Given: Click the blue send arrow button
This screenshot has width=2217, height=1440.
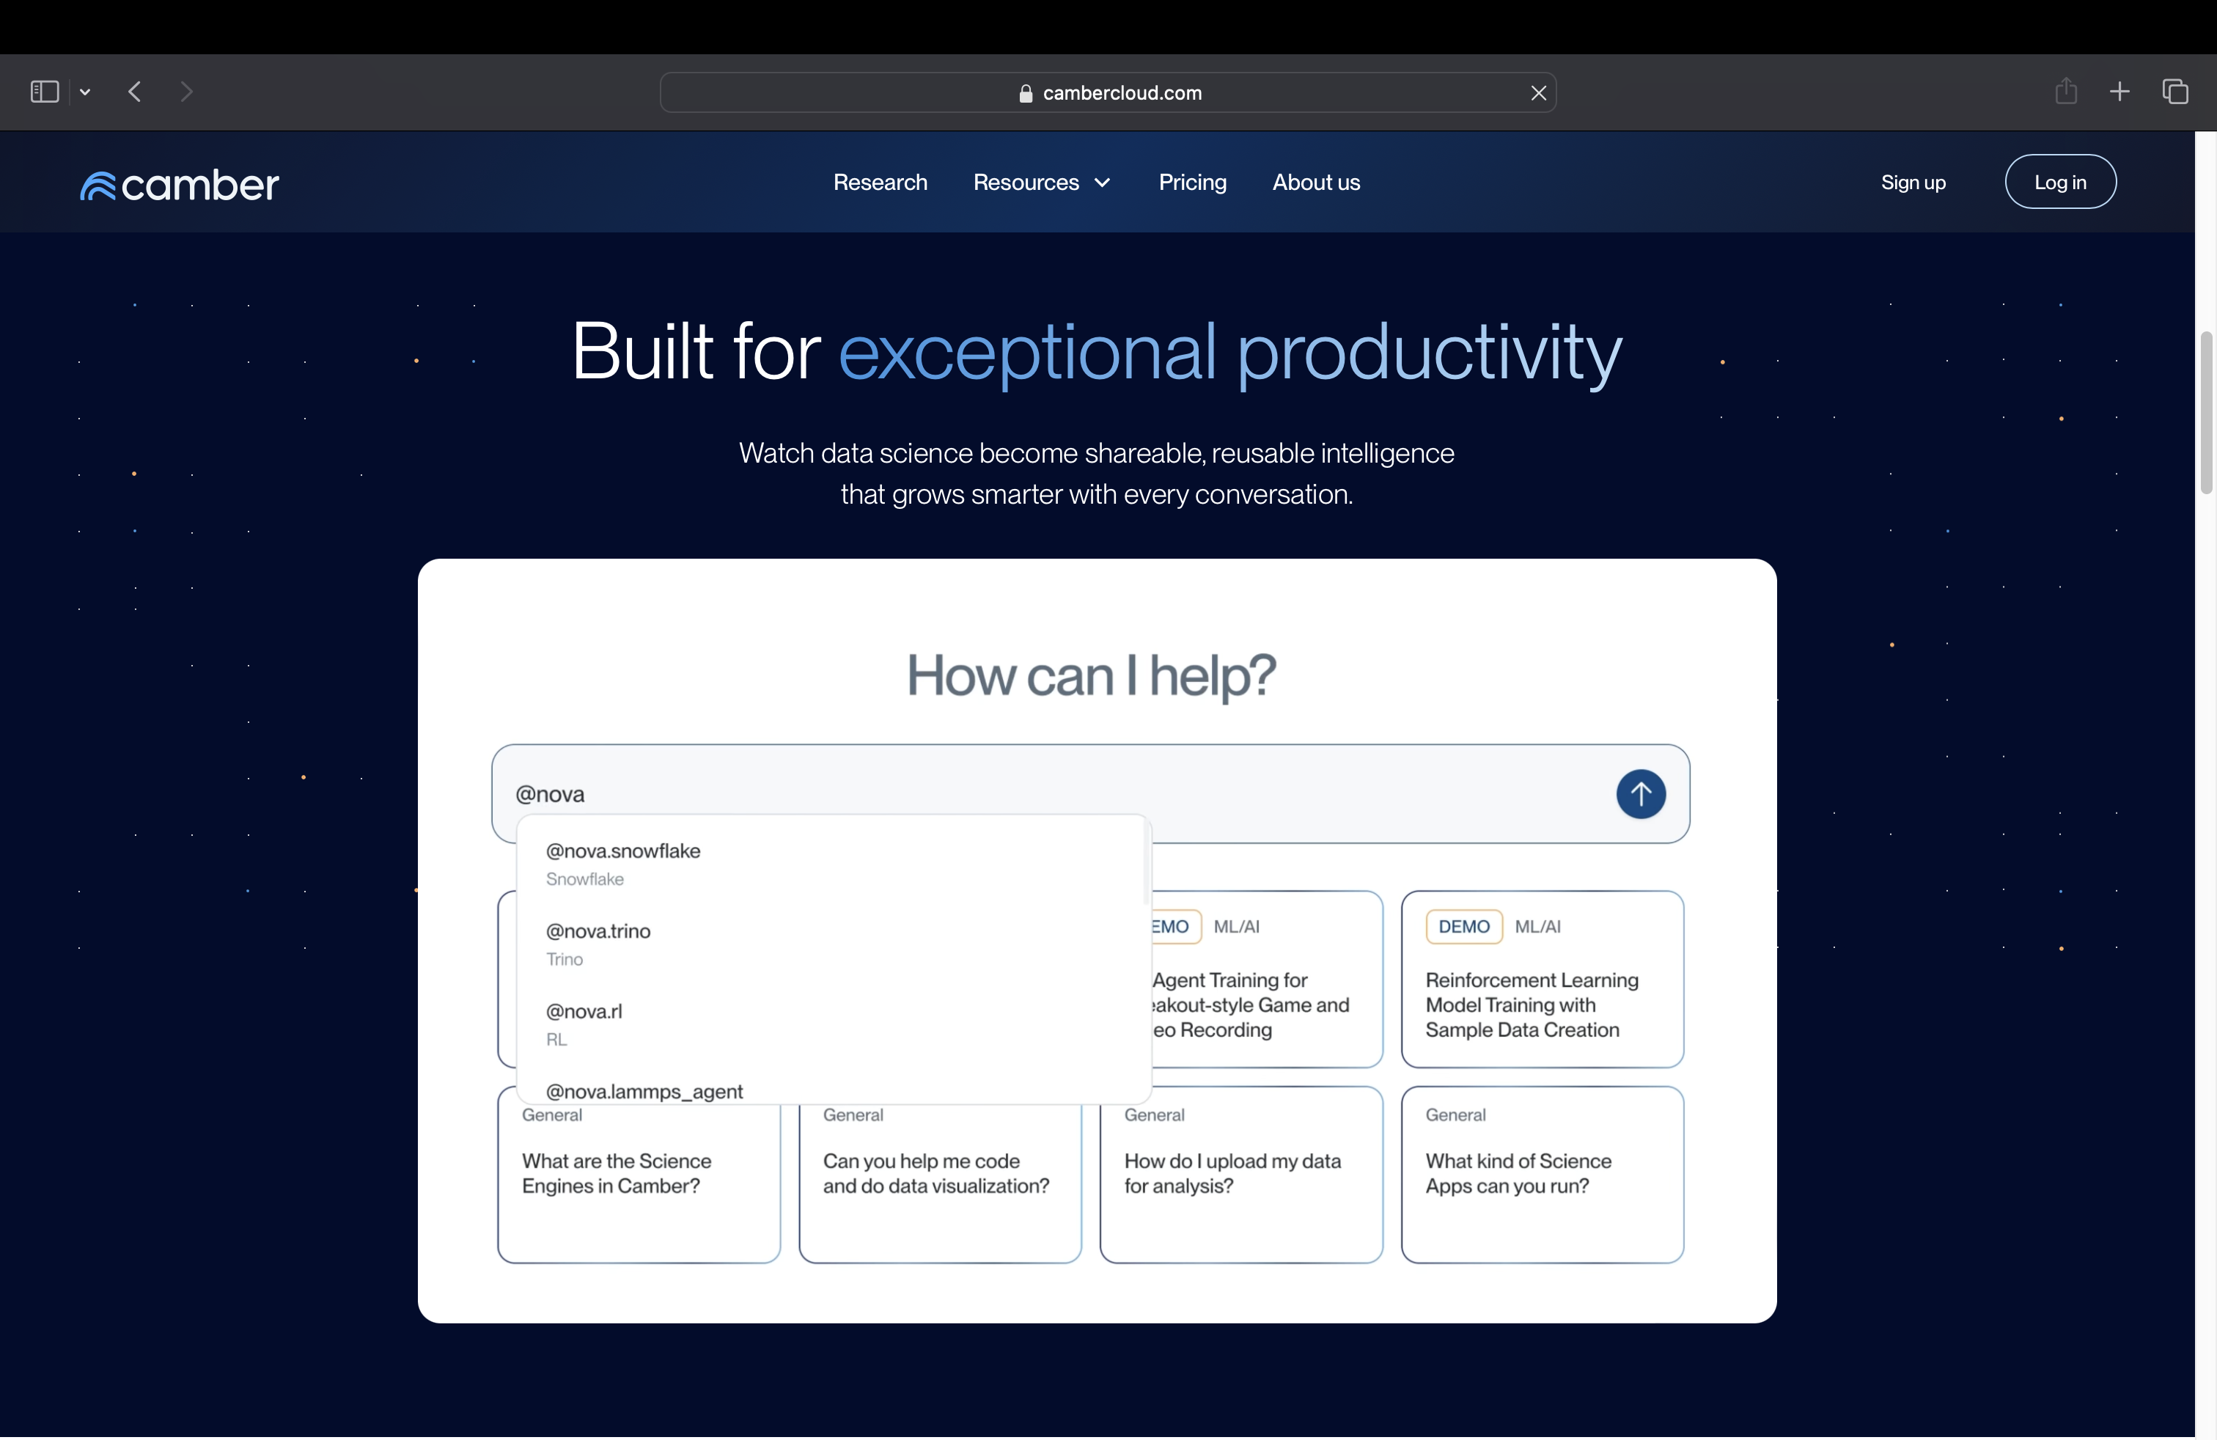Looking at the screenshot, I should click(x=1639, y=795).
